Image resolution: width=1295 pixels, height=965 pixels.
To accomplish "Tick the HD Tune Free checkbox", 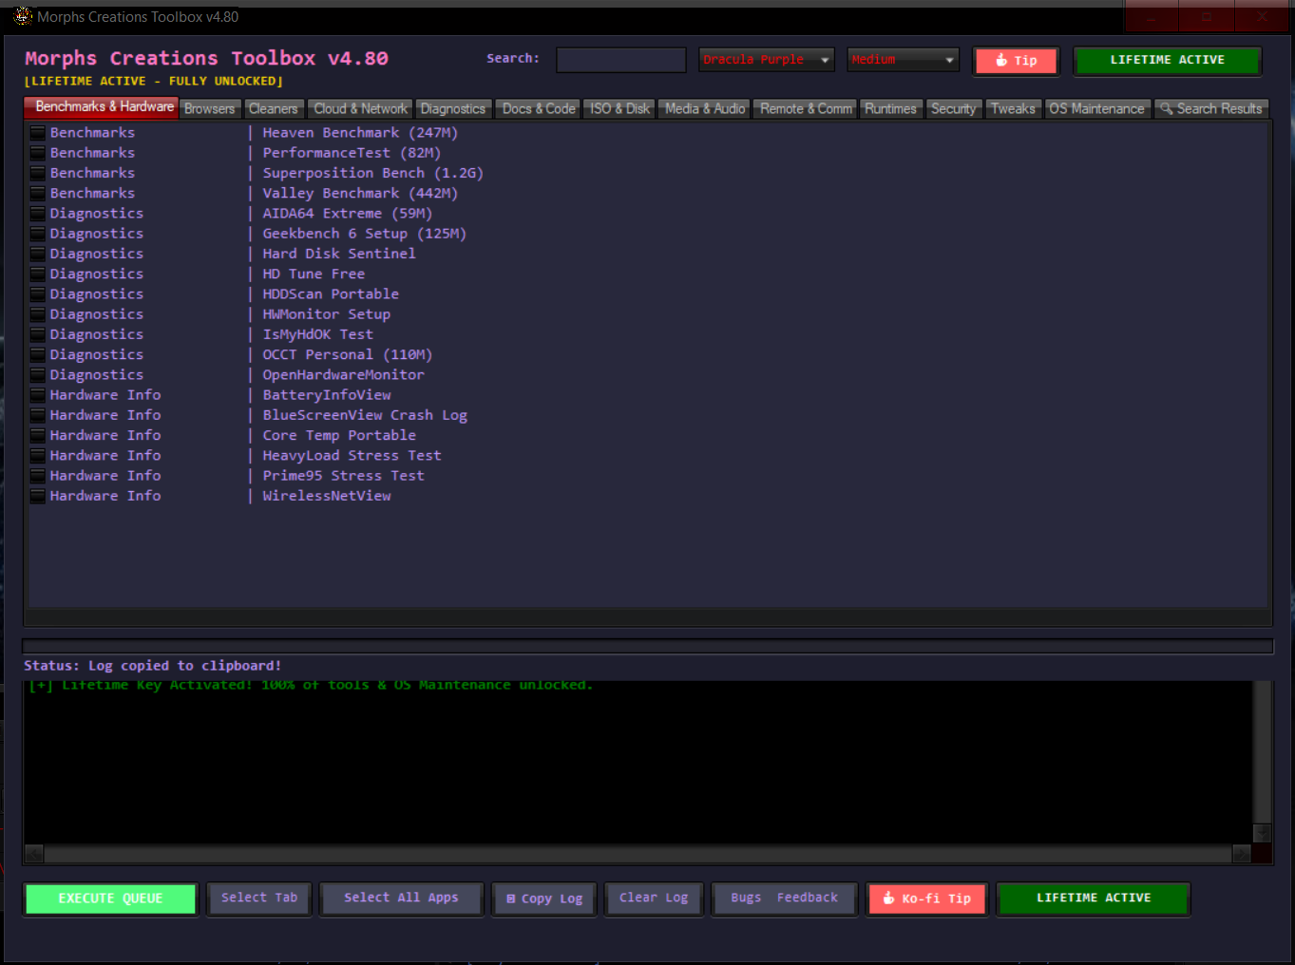I will point(38,274).
